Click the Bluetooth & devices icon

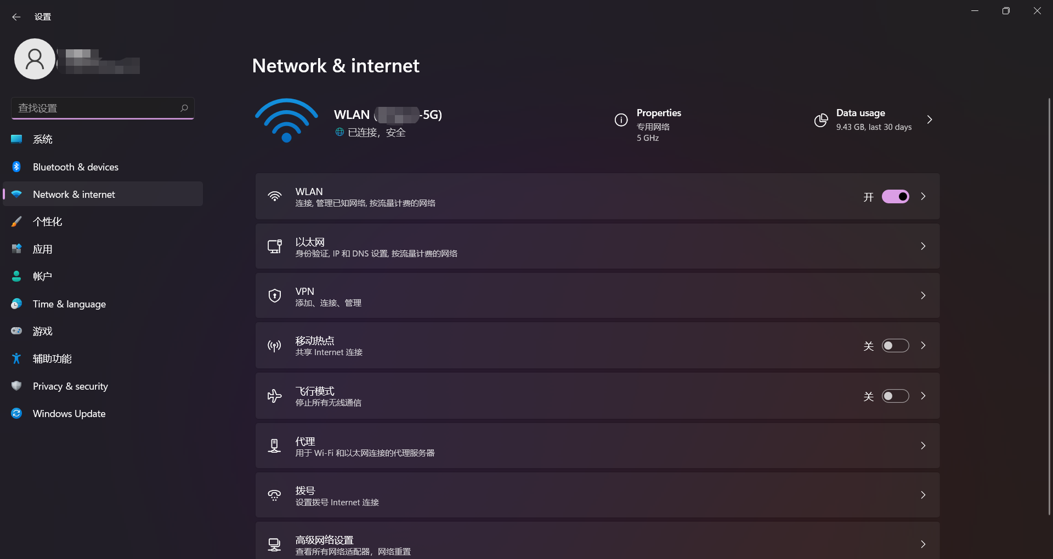(16, 167)
